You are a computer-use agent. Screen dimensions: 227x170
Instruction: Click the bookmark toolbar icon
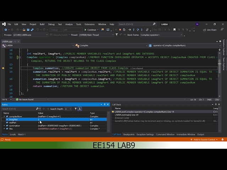tap(175, 30)
